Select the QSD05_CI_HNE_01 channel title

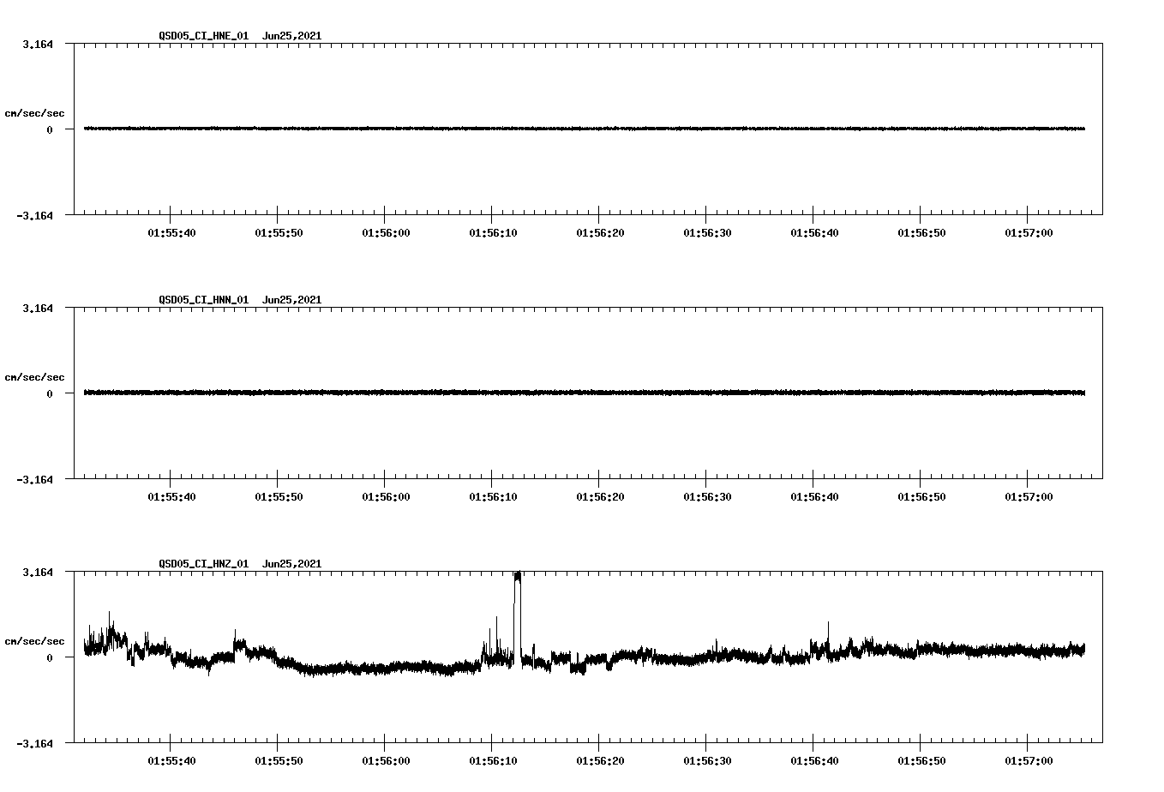point(204,36)
